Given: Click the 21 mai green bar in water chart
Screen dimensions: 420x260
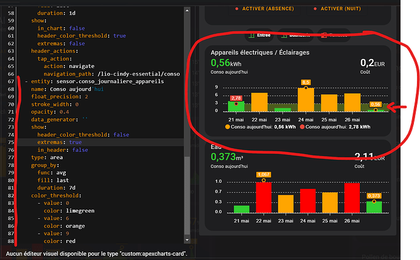Looking at the screenshot, I should point(241,209).
